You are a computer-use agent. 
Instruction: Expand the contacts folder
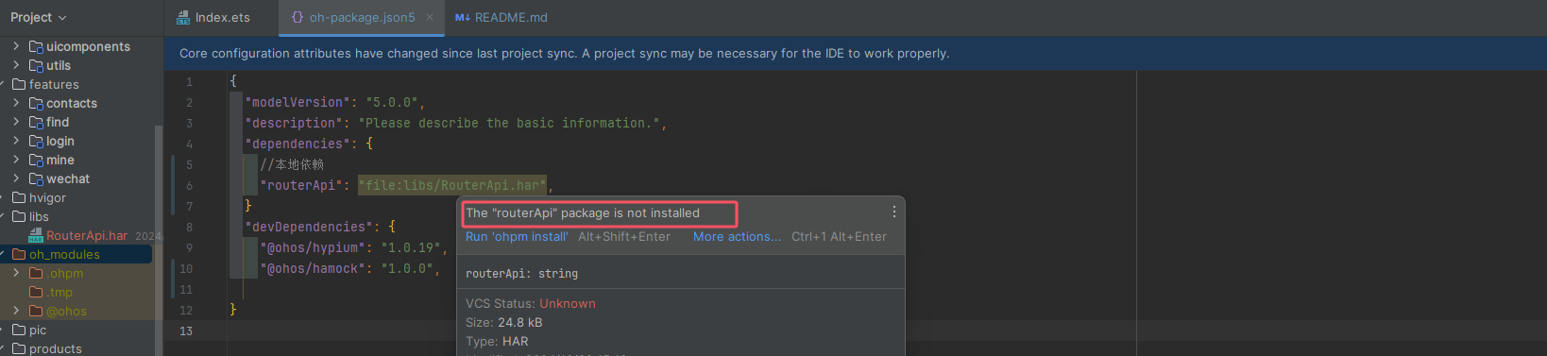tap(16, 103)
